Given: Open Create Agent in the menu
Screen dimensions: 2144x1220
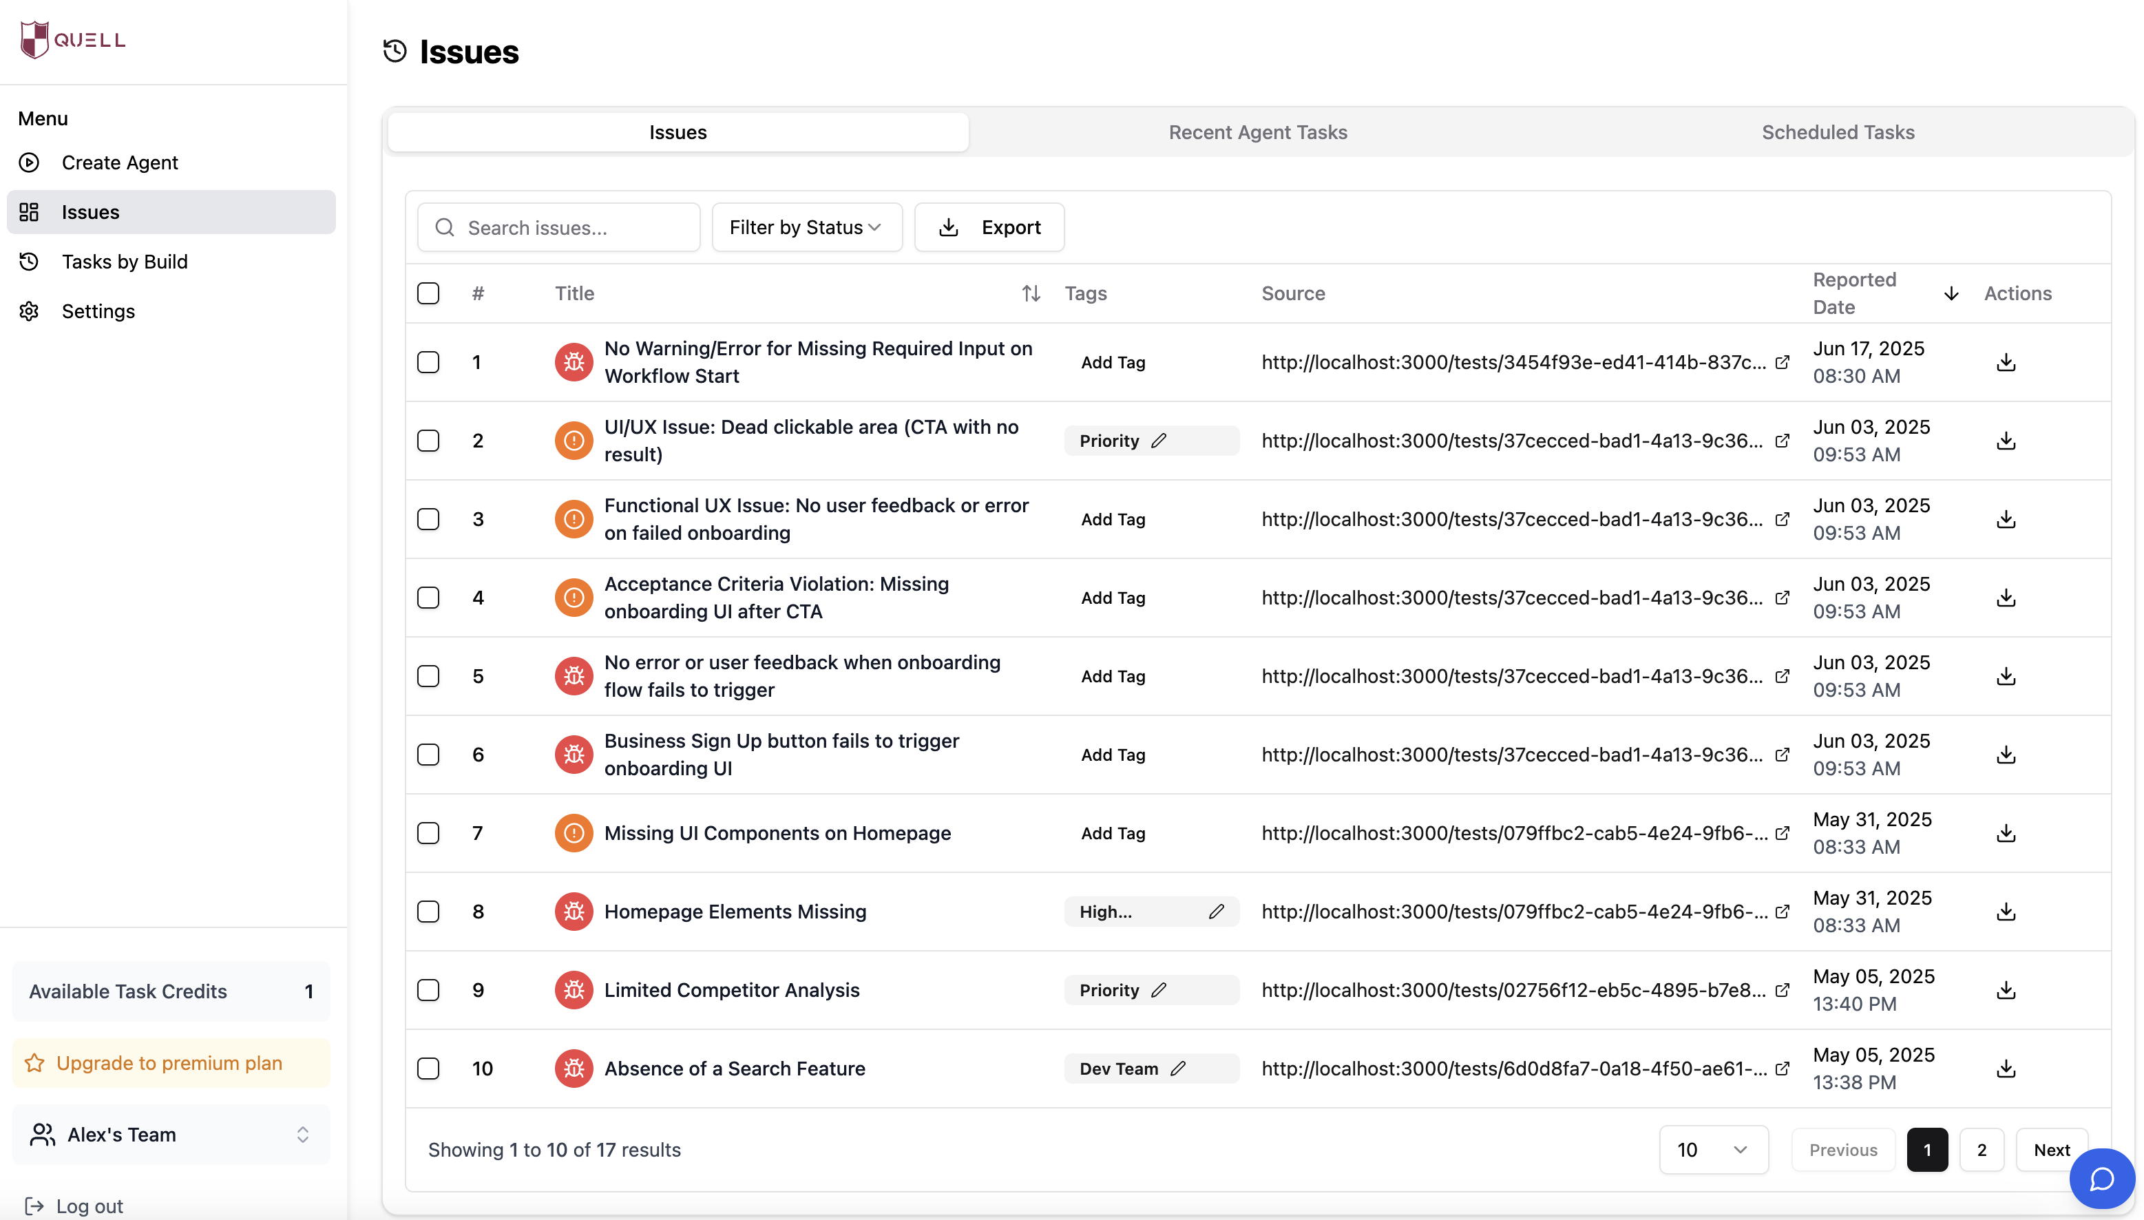Looking at the screenshot, I should [171, 162].
